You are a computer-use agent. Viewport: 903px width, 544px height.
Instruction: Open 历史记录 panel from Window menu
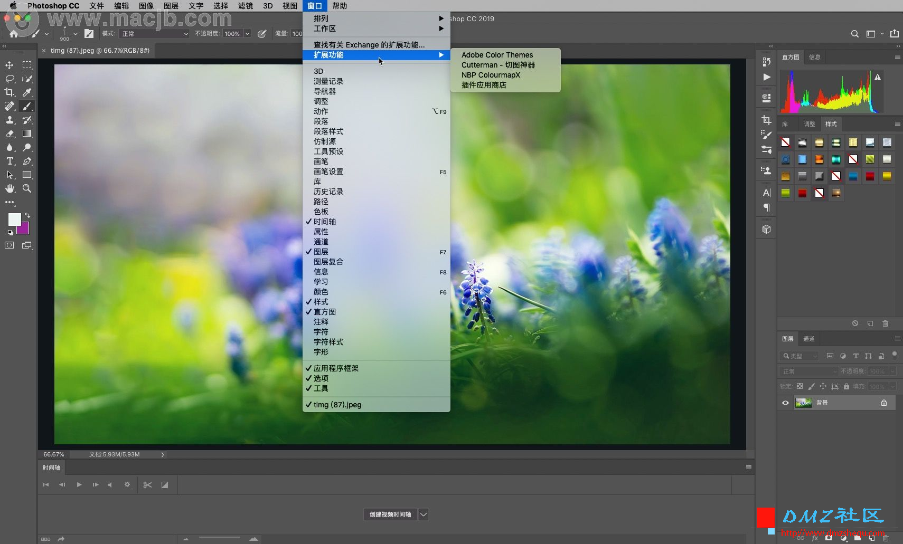coord(377,192)
